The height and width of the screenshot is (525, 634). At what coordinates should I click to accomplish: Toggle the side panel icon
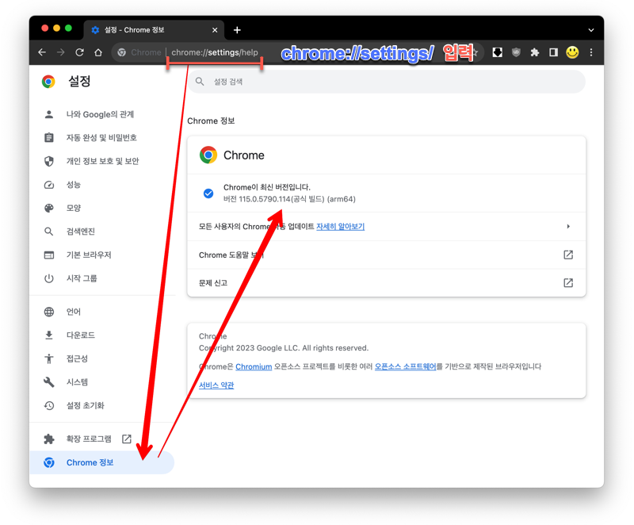point(553,52)
